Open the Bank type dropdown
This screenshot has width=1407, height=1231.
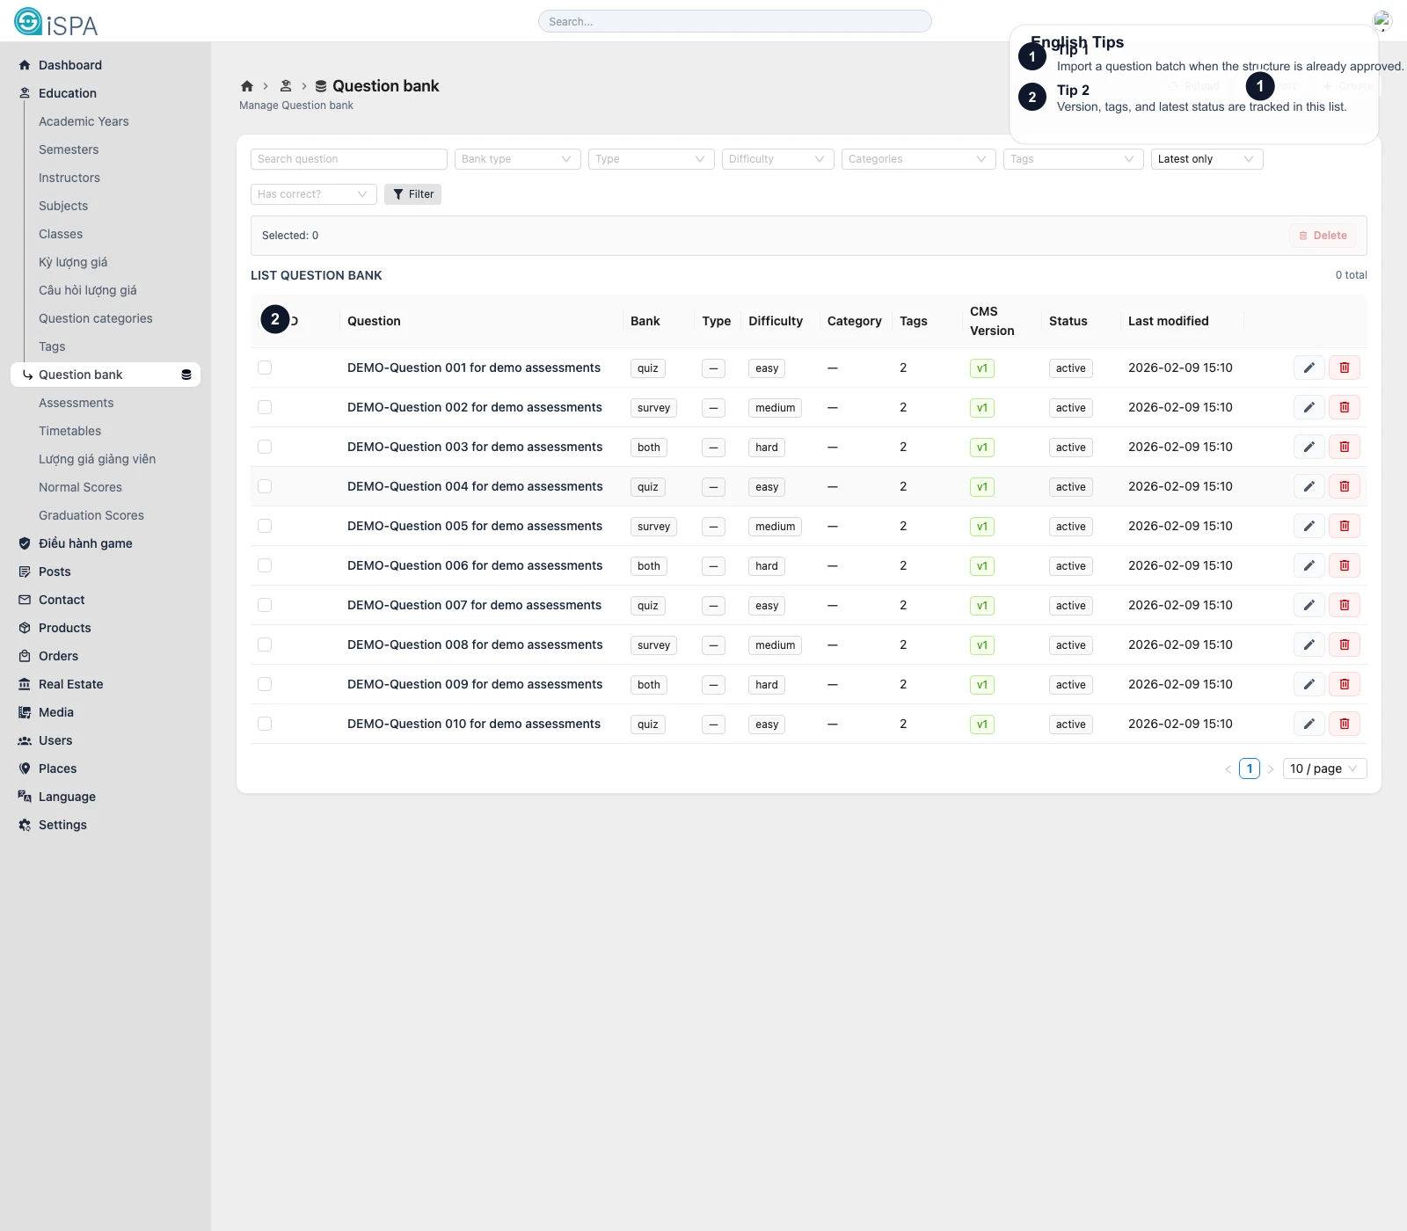pyautogui.click(x=517, y=159)
